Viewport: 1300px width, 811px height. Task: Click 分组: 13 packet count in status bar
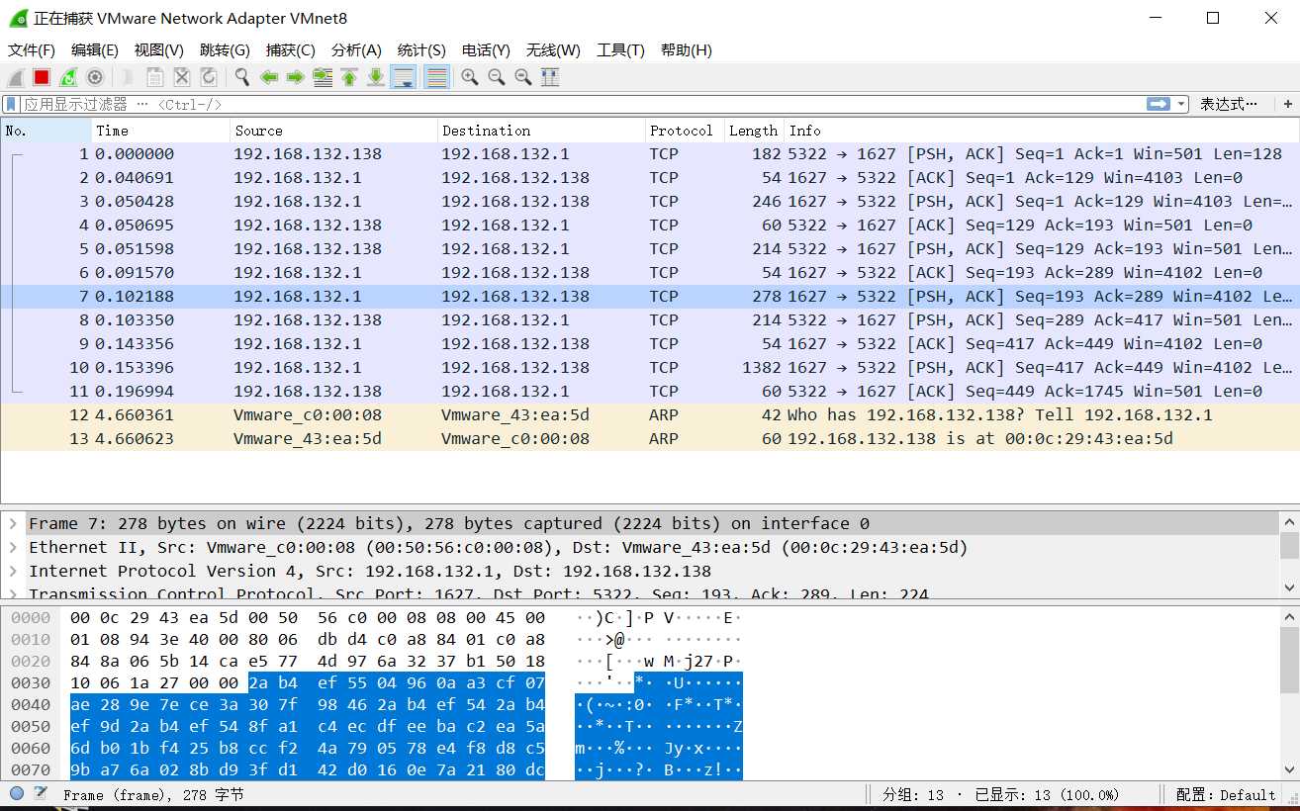(x=914, y=794)
